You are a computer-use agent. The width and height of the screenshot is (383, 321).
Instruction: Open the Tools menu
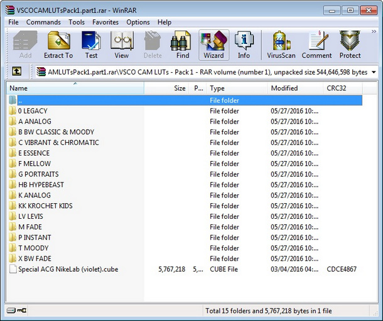tap(77, 22)
